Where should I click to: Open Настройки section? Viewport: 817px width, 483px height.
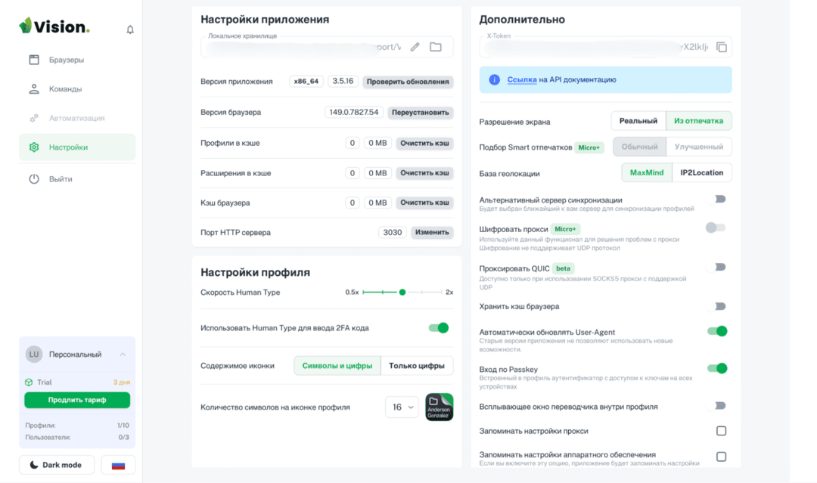(x=77, y=147)
